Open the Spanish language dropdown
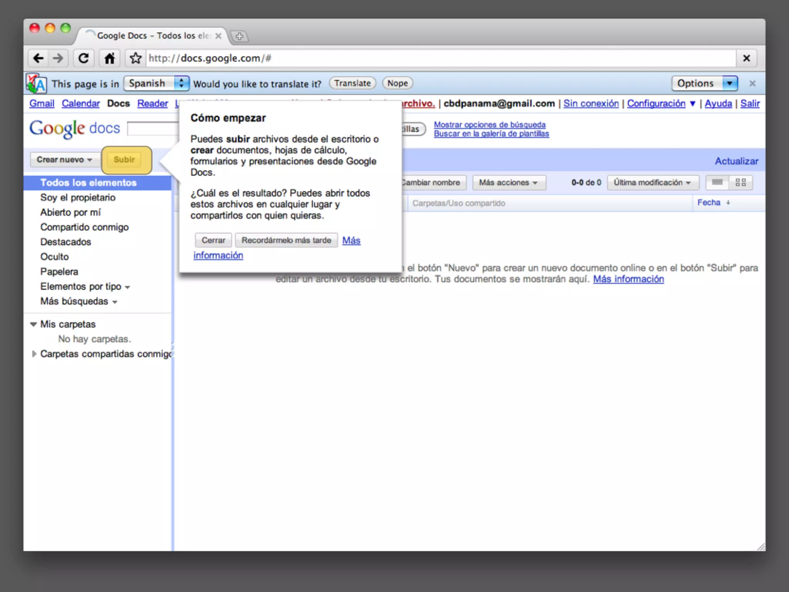Screen dimensions: 789x592 (156, 83)
